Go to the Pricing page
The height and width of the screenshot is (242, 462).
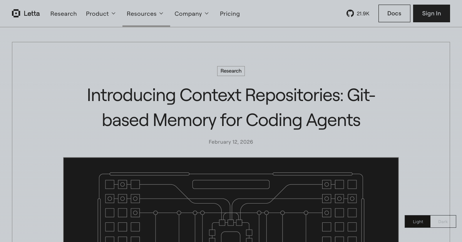tap(230, 13)
